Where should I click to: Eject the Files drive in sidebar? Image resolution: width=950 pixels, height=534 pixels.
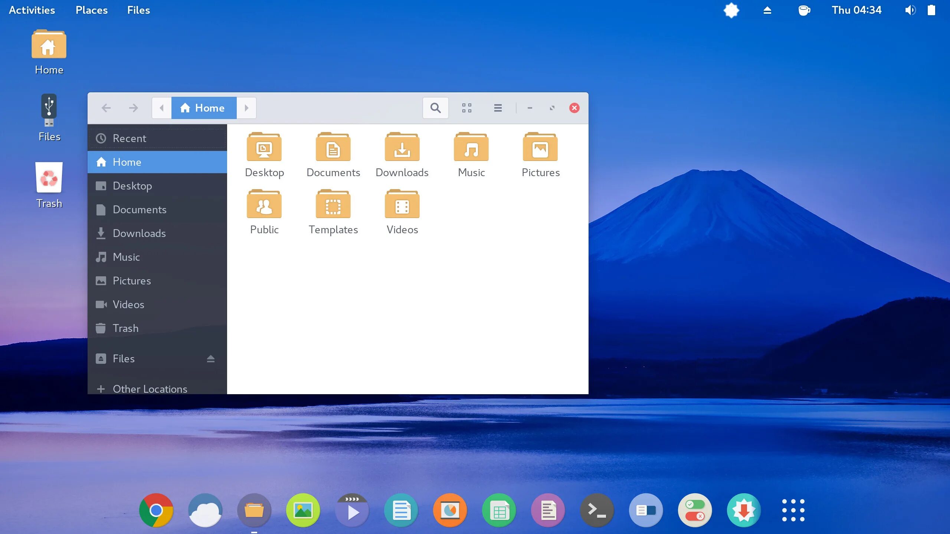(x=210, y=359)
